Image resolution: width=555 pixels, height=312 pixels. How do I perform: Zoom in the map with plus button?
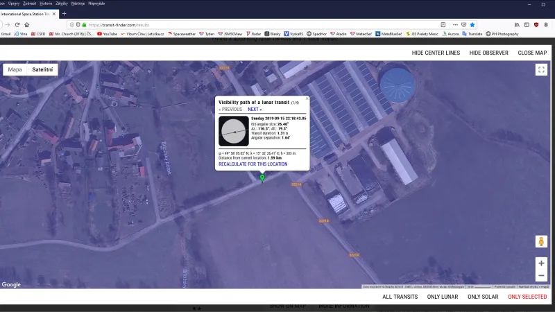541,263
